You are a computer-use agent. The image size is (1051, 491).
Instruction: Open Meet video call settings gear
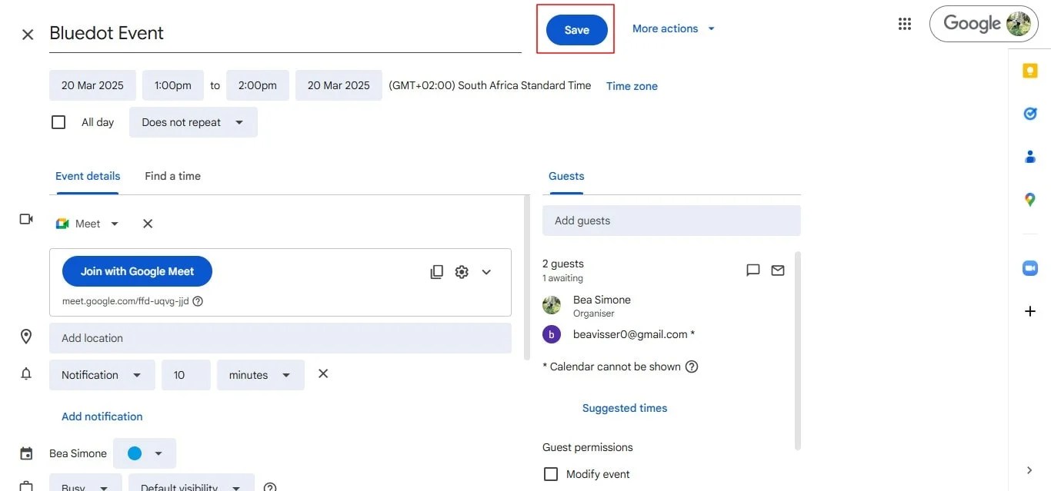(x=462, y=272)
